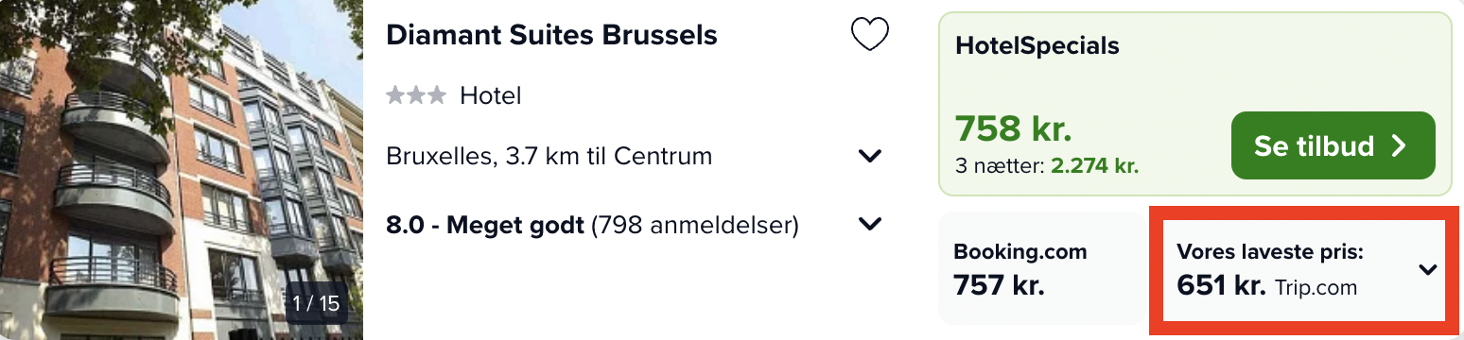Select the Booking.com 757 kr. offer

point(1041,268)
